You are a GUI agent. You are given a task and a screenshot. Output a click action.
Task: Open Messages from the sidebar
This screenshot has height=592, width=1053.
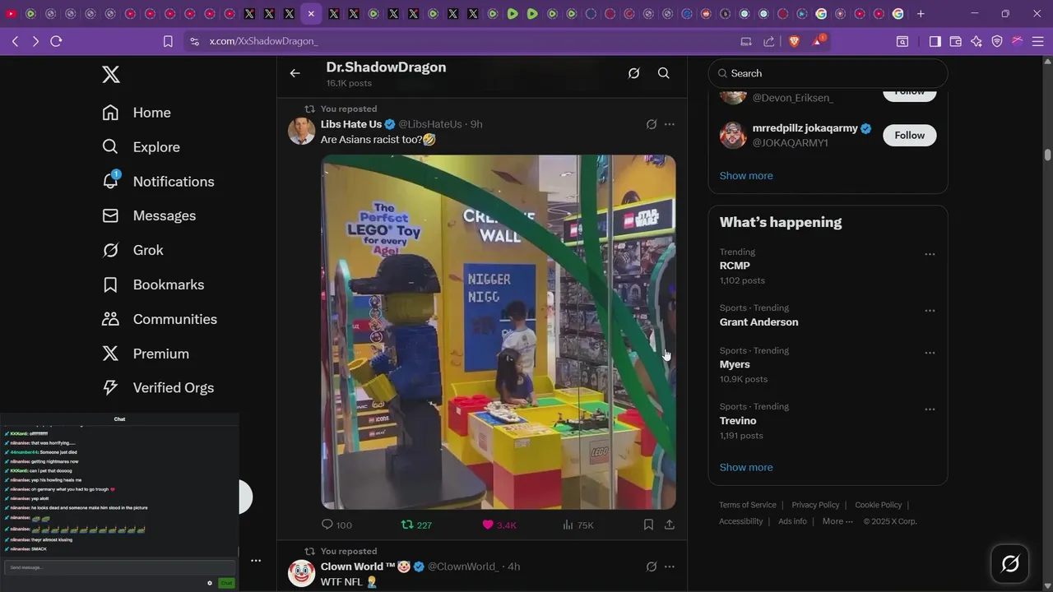click(x=149, y=215)
